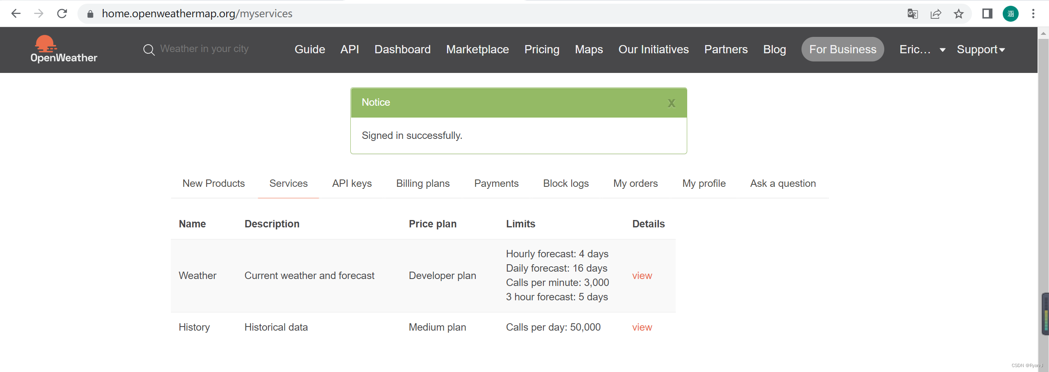Open the Pricing page
Image resolution: width=1049 pixels, height=372 pixels.
[542, 49]
